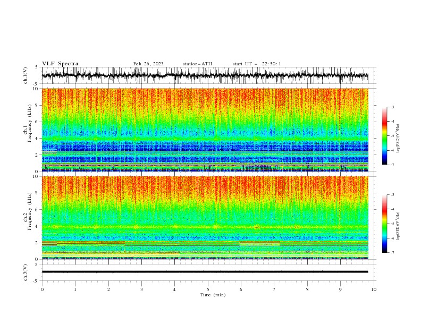
Task: Click the ch.3 flat black waveform trace
Action: coord(205,272)
